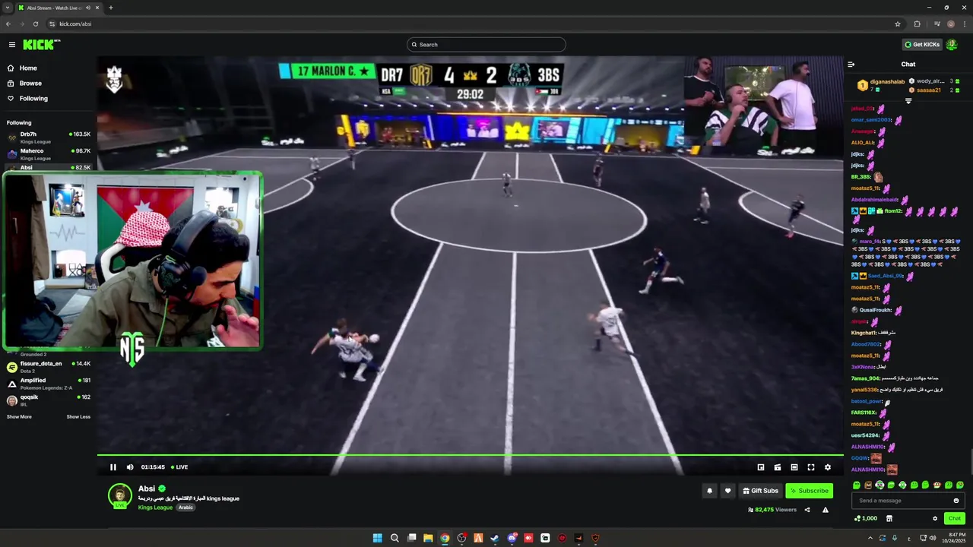
Task: Click Get KICKs button
Action: tap(922, 45)
